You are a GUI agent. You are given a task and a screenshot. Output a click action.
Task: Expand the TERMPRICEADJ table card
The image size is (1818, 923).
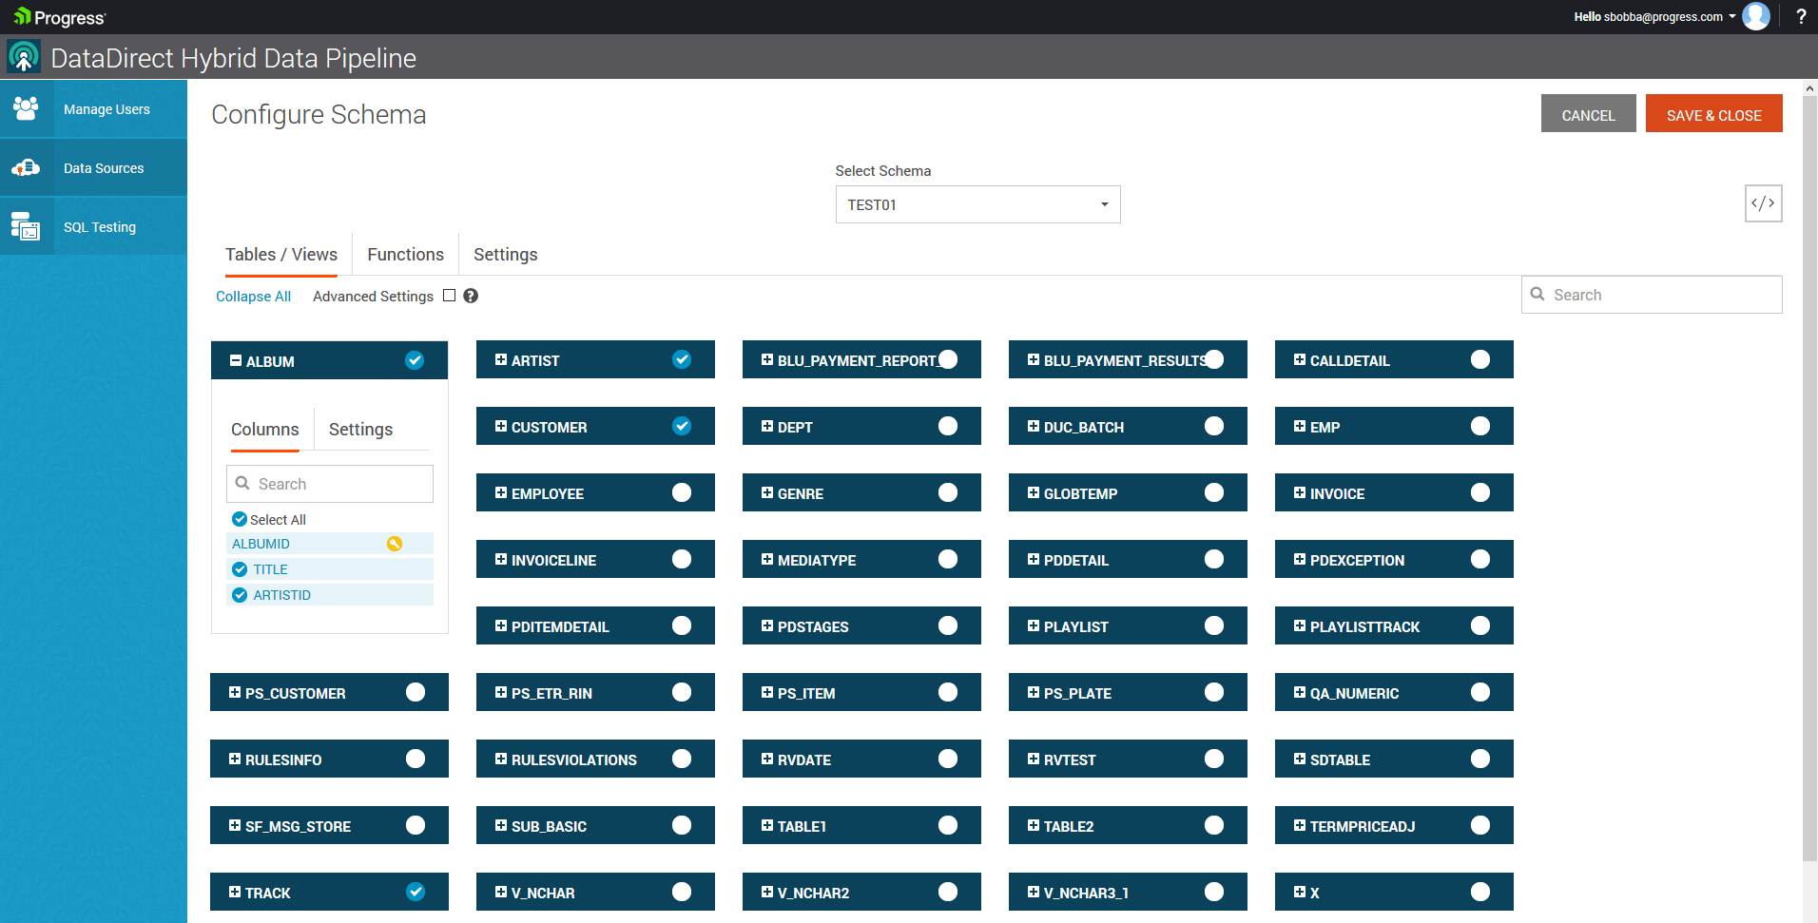1300,825
